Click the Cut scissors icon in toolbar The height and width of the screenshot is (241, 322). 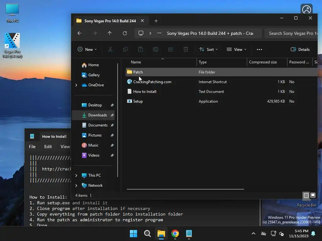(110, 49)
